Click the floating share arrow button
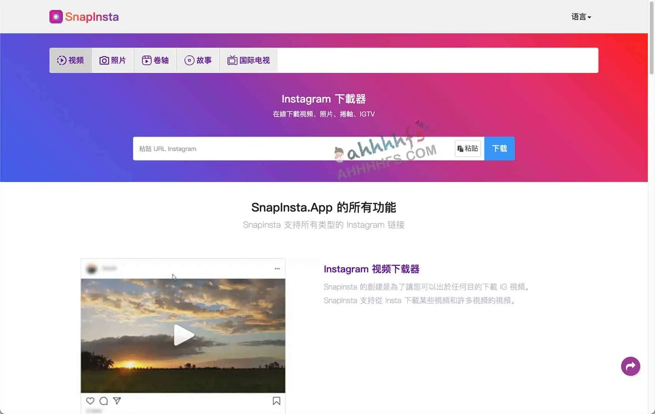The image size is (655, 414). point(630,366)
